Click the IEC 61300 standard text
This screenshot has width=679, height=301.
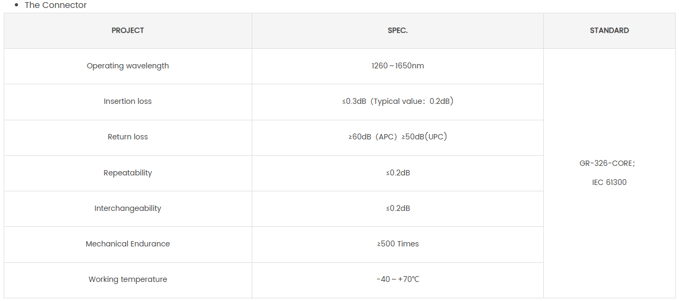[x=610, y=183]
